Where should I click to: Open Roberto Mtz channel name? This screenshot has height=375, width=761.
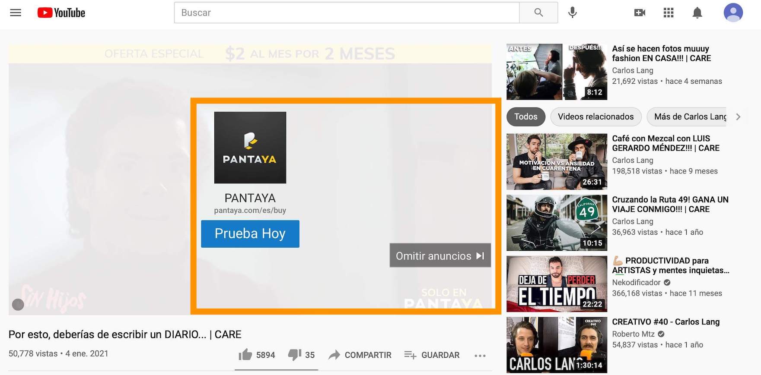[633, 334]
